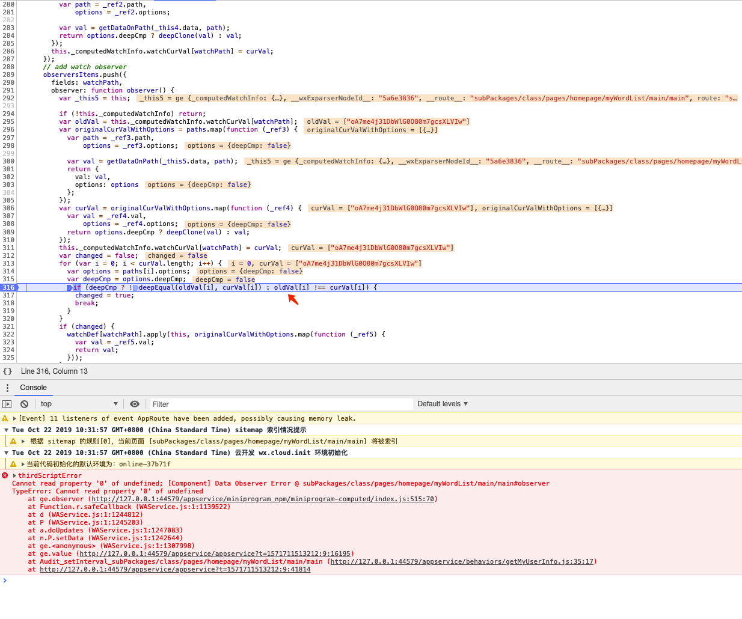Expand the wx.cloud.init log entry
Screen dimensions: 742x619
coord(6,453)
